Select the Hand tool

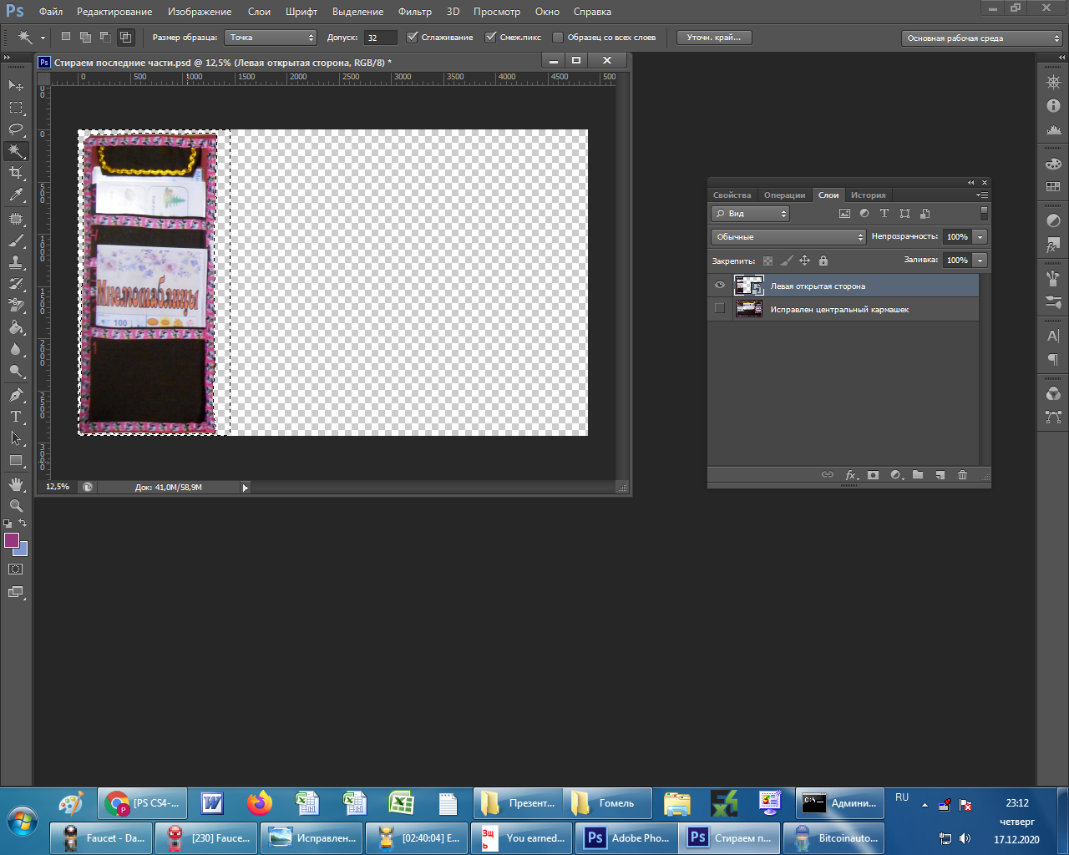click(16, 484)
